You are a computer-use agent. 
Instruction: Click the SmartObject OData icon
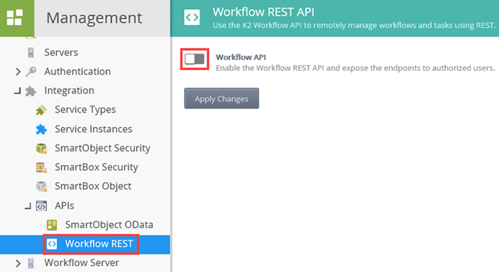tap(51, 225)
